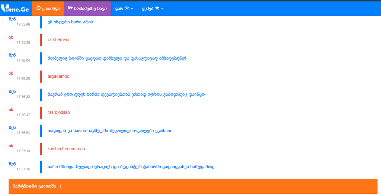Click the 'შენ' sender label above 17:37:36
Screen dimensions: 381x196
pos(12,164)
